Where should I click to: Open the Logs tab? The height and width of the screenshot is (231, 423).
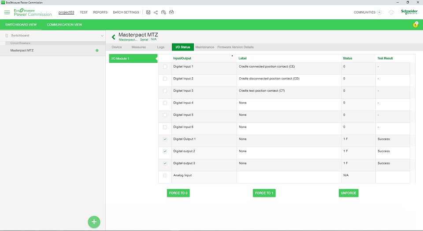click(161, 47)
